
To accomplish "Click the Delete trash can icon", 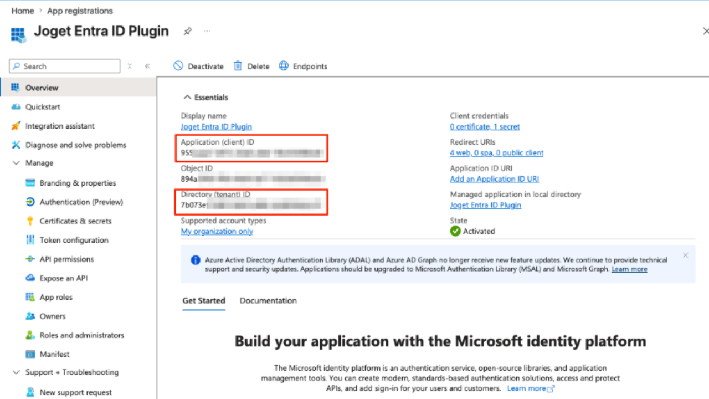I will 238,66.
